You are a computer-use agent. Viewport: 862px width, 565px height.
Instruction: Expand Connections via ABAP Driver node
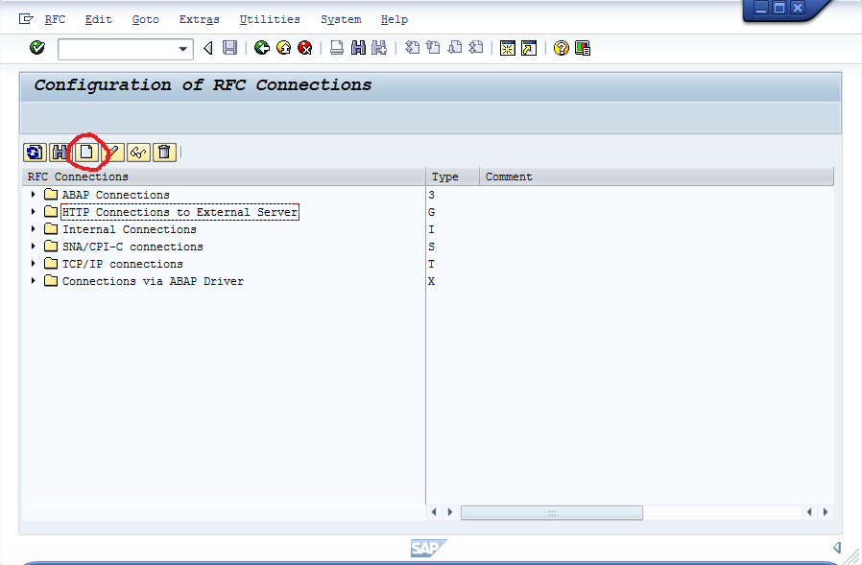click(34, 281)
